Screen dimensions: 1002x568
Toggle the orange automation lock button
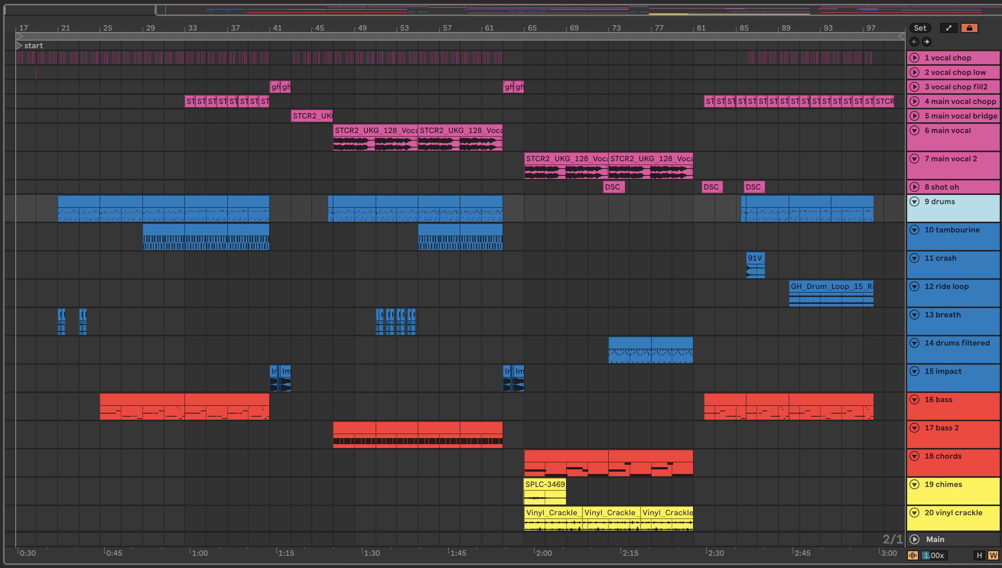point(969,28)
